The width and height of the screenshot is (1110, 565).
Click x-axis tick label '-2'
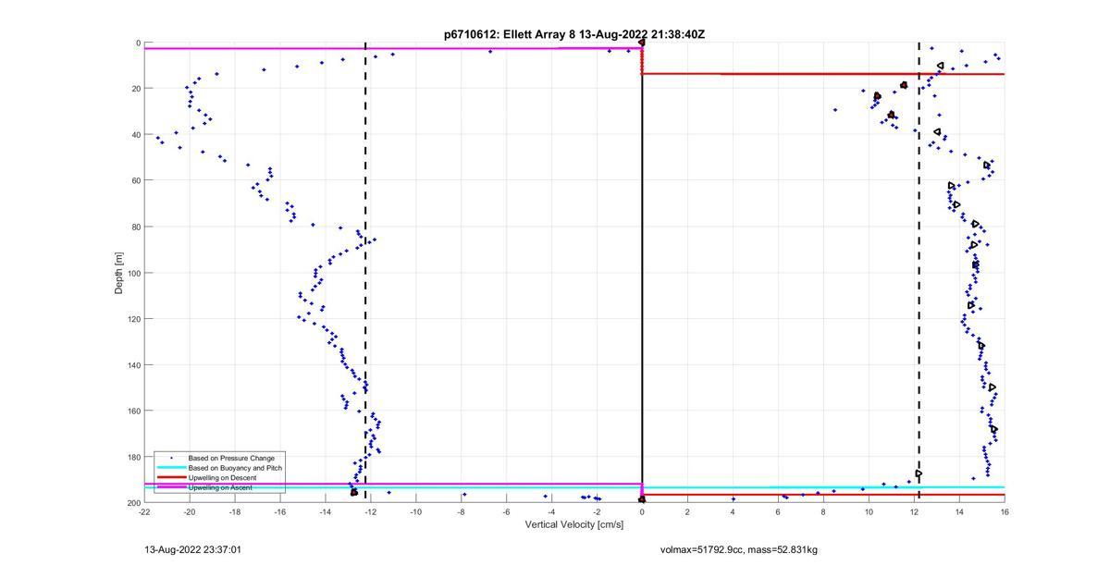[597, 511]
